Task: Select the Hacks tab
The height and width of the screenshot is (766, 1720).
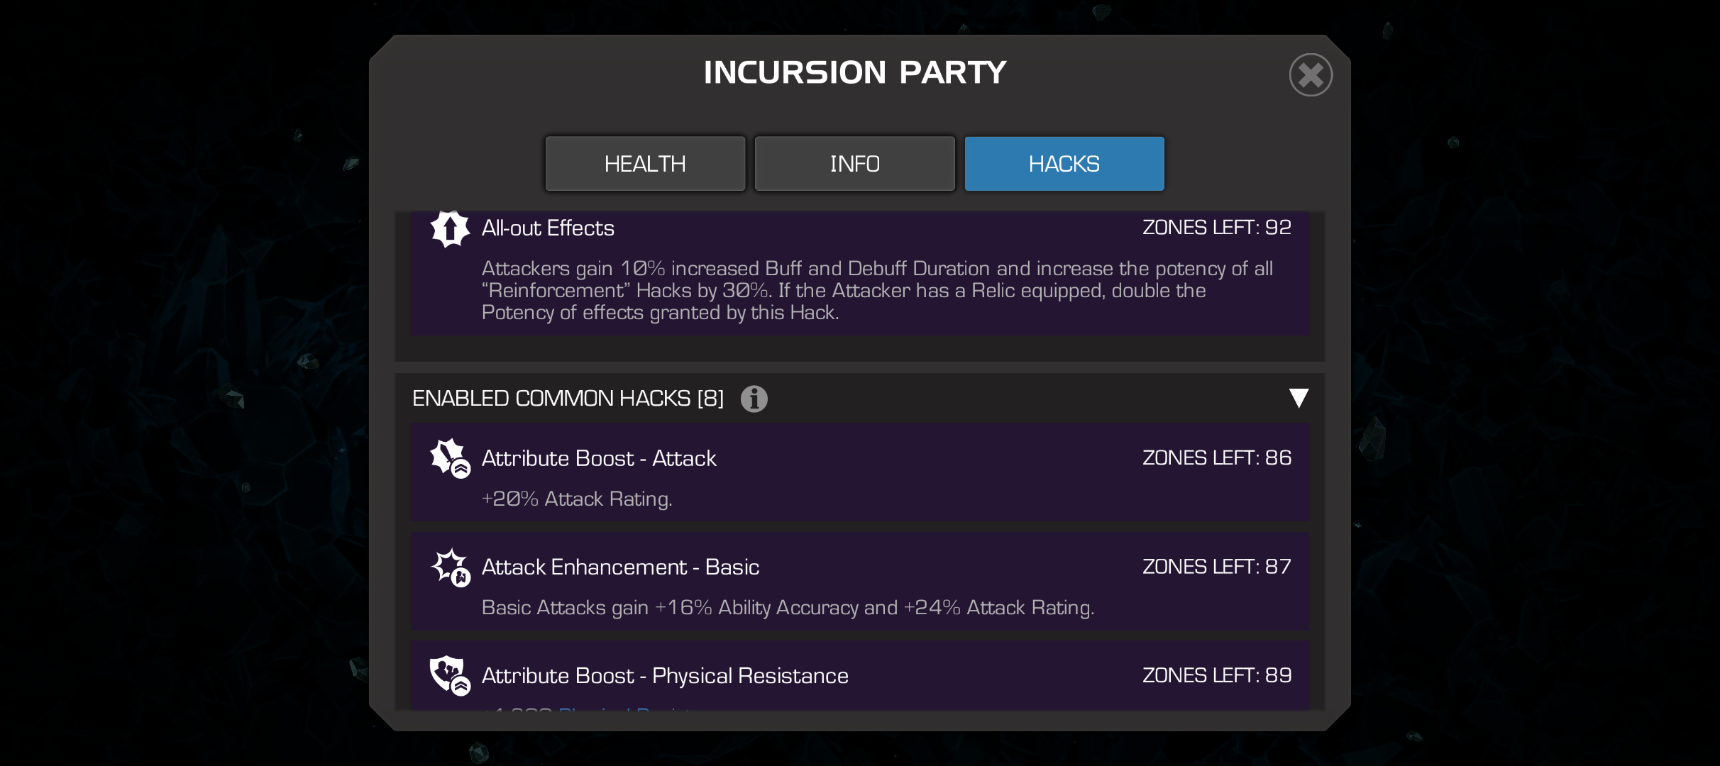Action: click(1064, 164)
